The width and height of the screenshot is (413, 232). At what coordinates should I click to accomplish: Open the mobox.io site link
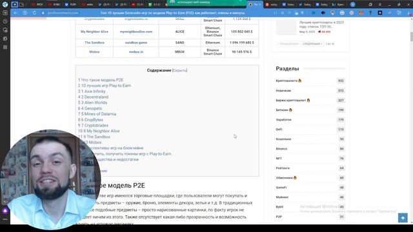pyautogui.click(x=136, y=52)
